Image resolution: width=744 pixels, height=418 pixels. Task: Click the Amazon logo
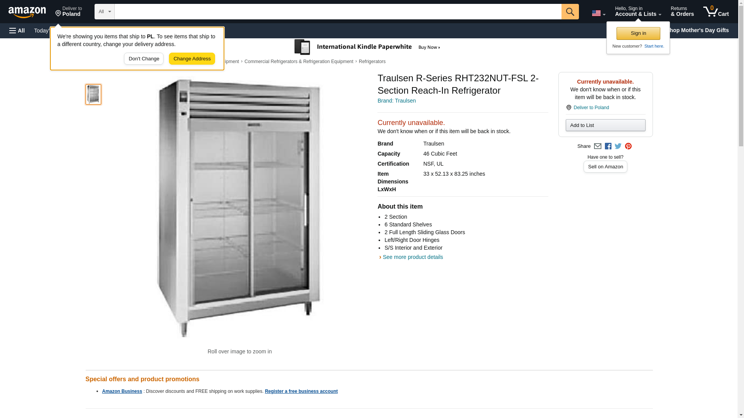pyautogui.click(x=27, y=12)
